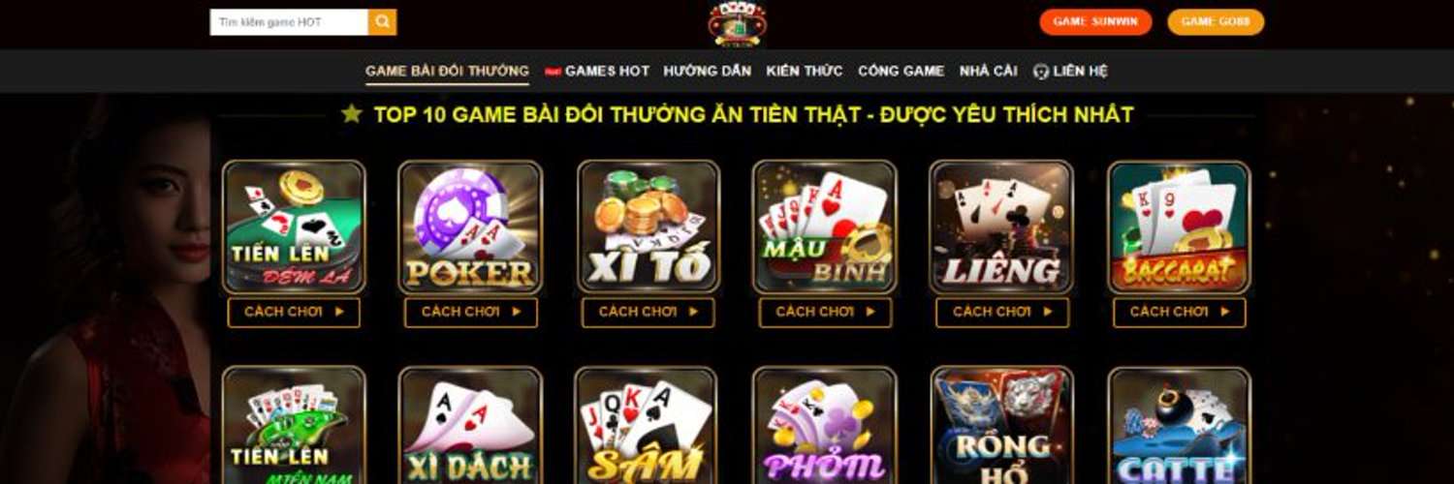1454x484 pixels.
Task: Open the Baccarat game icon
Action: pyautogui.click(x=1180, y=227)
